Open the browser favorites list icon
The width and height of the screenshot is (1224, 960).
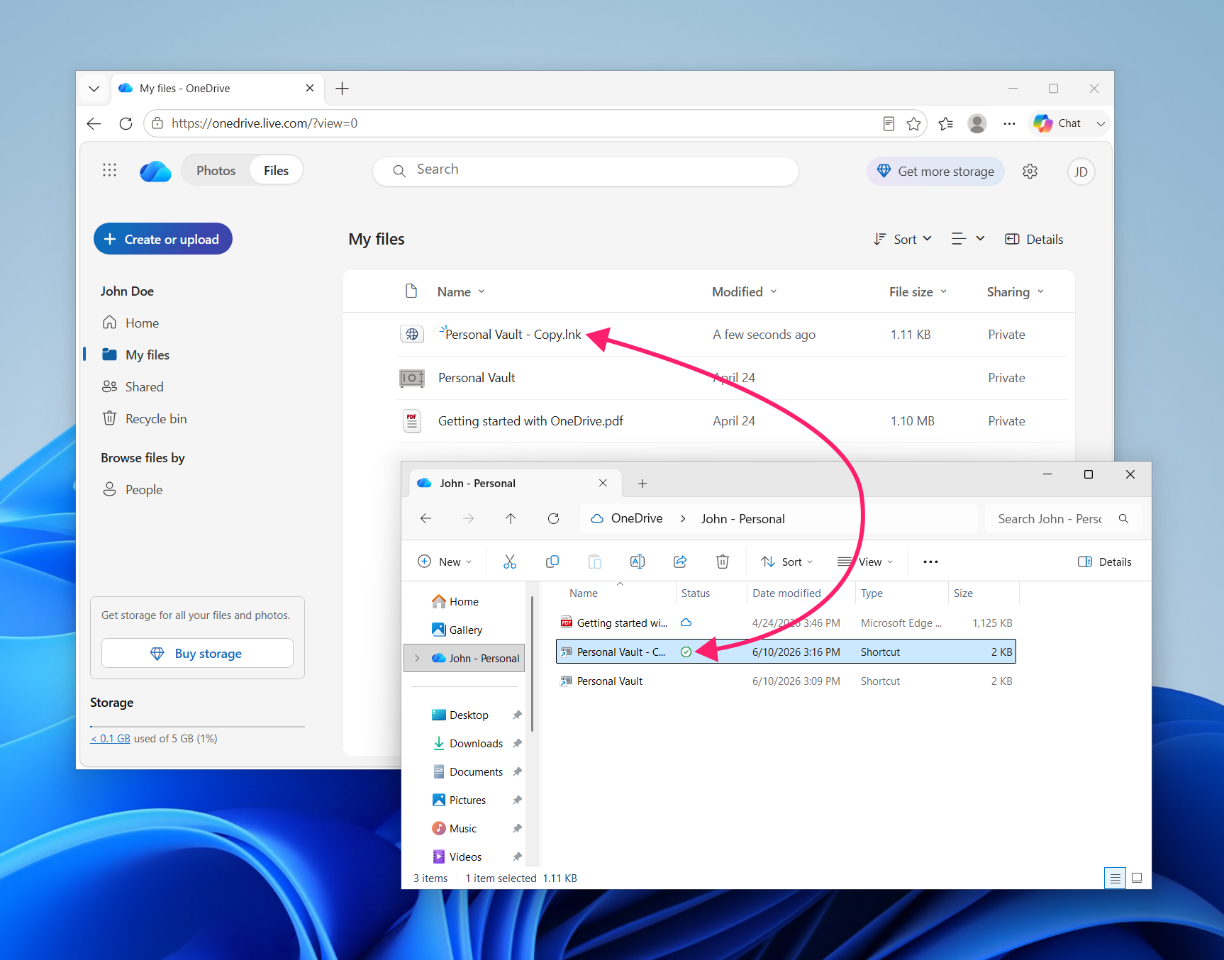click(x=945, y=123)
